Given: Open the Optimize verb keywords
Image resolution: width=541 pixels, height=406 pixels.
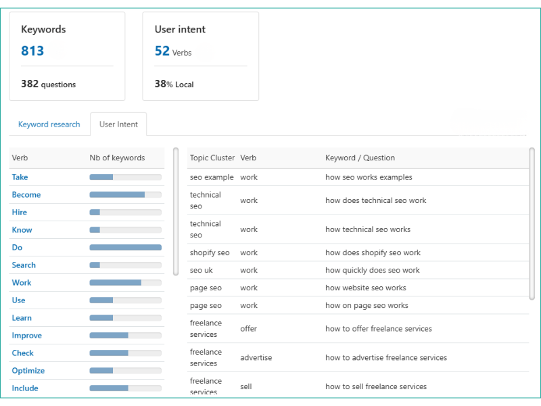Looking at the screenshot, I should pyautogui.click(x=28, y=370).
